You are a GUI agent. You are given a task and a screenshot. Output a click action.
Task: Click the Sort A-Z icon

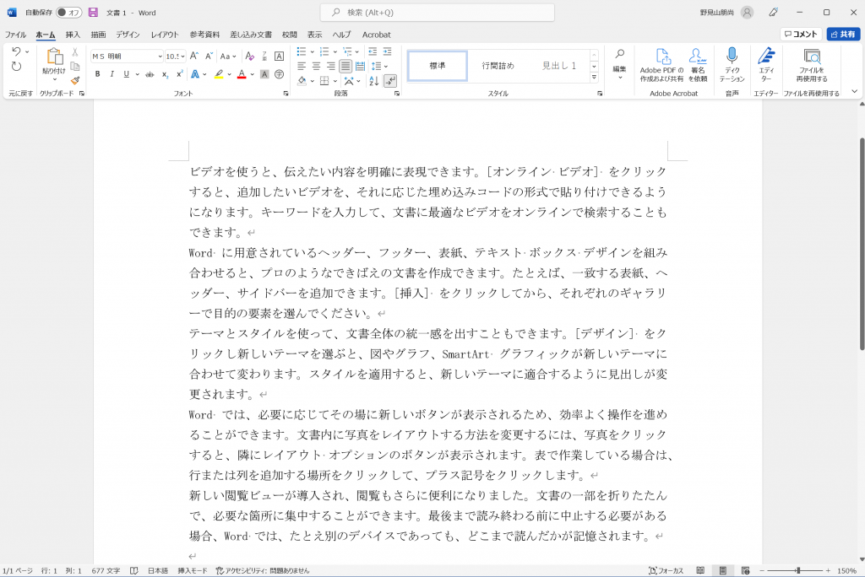[374, 81]
